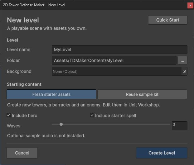Uncheck Include starter spell
The height and width of the screenshot is (165, 194).
(x=92, y=115)
